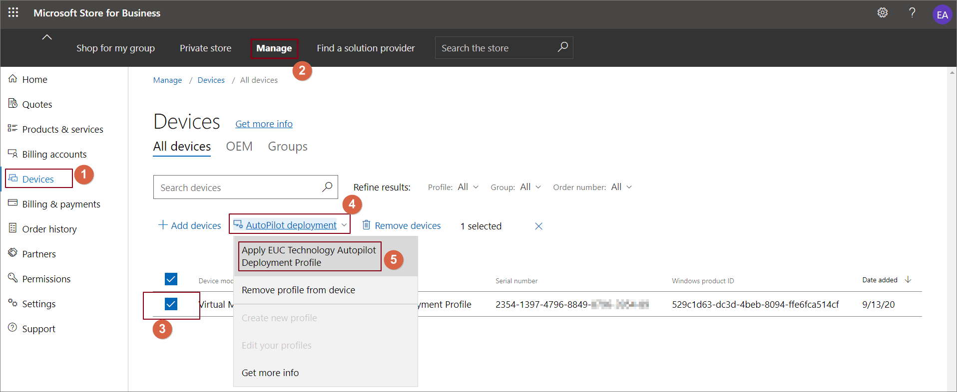The width and height of the screenshot is (957, 392).
Task: Open Permissions in the sidebar
Action: (x=46, y=279)
